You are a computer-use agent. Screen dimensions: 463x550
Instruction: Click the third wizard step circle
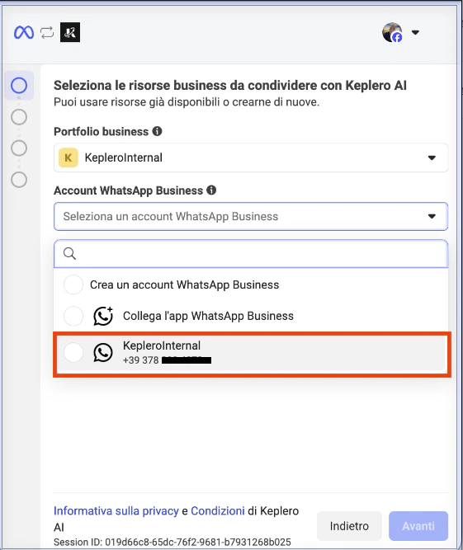[19, 148]
